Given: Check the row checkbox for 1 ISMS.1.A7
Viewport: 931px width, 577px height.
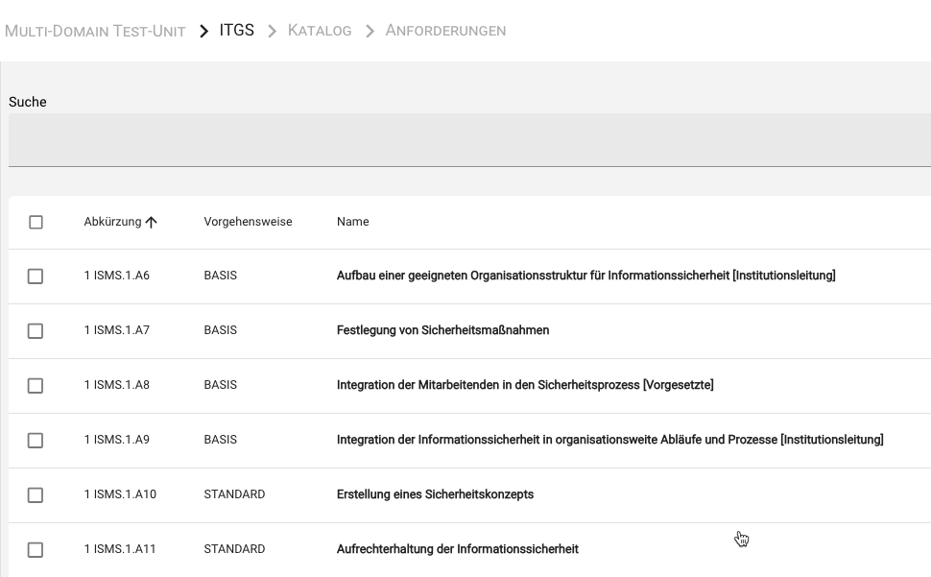Looking at the screenshot, I should (x=35, y=330).
